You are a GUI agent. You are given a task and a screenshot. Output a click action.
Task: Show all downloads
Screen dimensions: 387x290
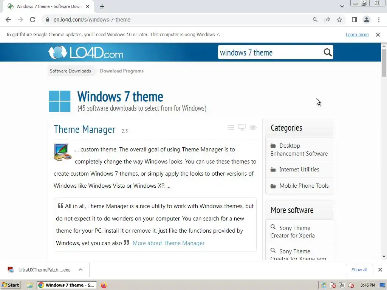pos(359,270)
